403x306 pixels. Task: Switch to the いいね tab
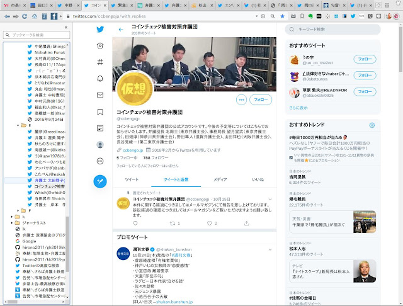click(x=258, y=179)
